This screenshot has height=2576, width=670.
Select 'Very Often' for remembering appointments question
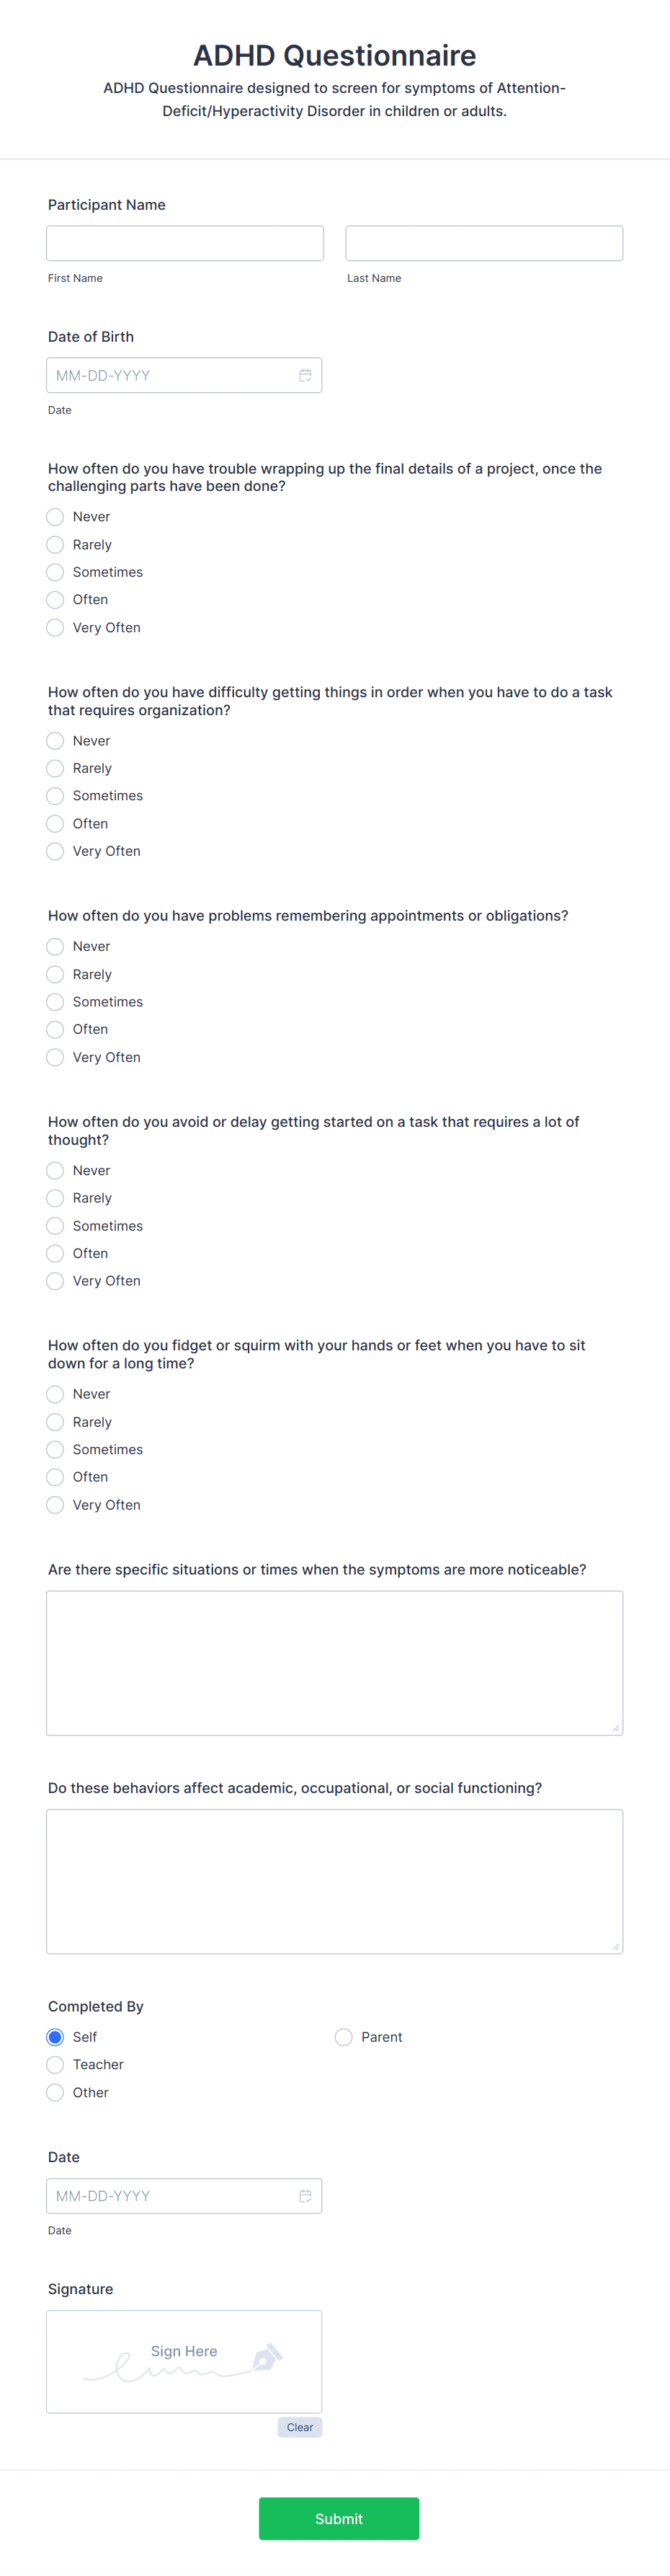tap(55, 1057)
